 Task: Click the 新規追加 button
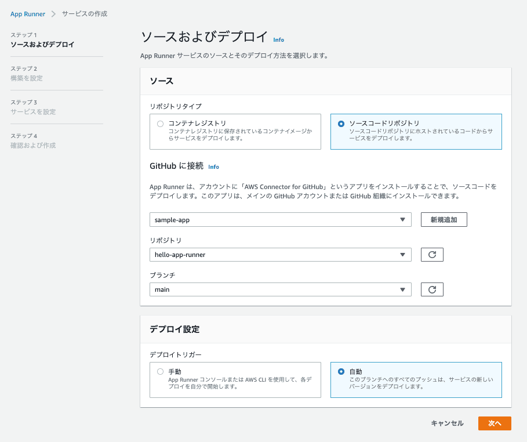coord(444,219)
